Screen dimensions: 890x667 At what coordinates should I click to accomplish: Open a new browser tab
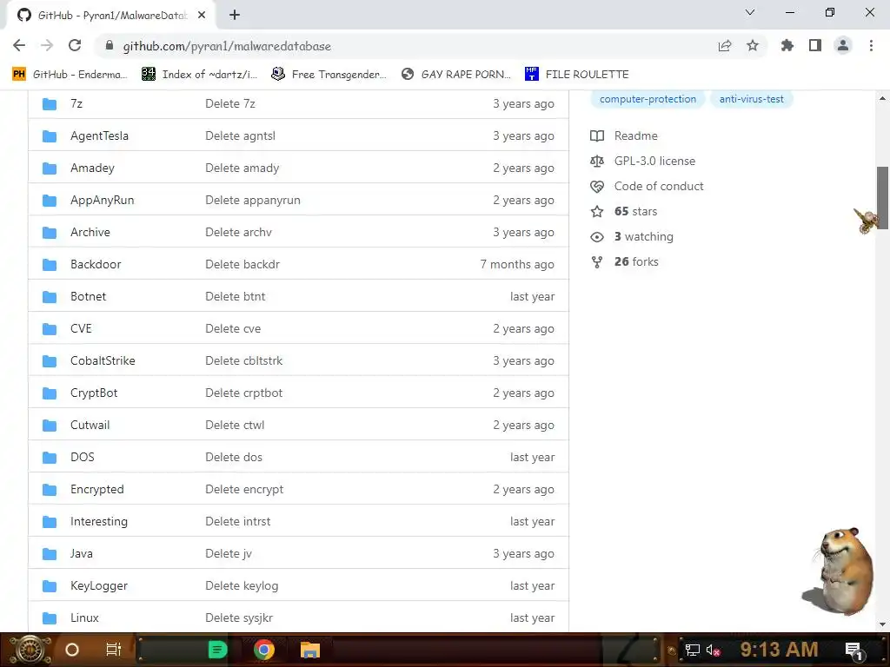[x=235, y=16]
